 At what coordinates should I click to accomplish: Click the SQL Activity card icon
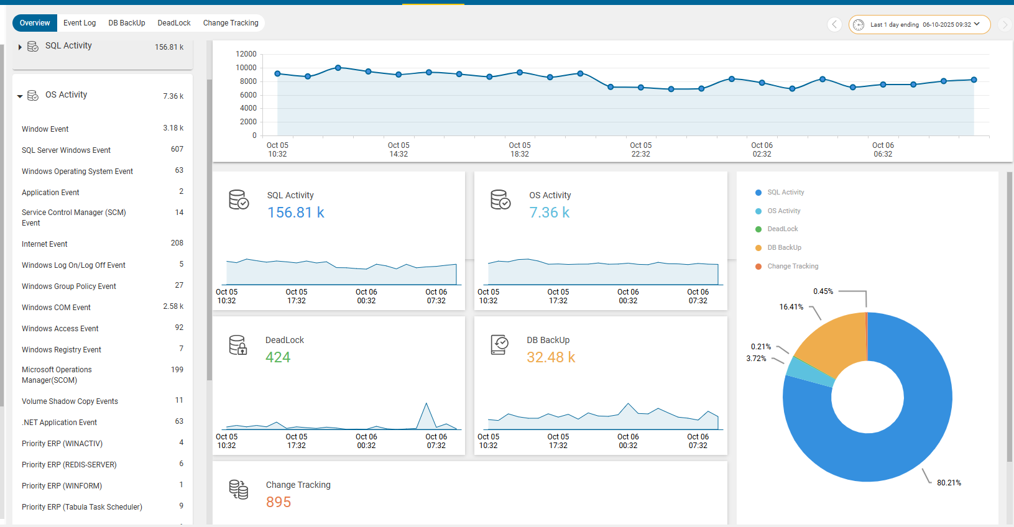click(239, 199)
